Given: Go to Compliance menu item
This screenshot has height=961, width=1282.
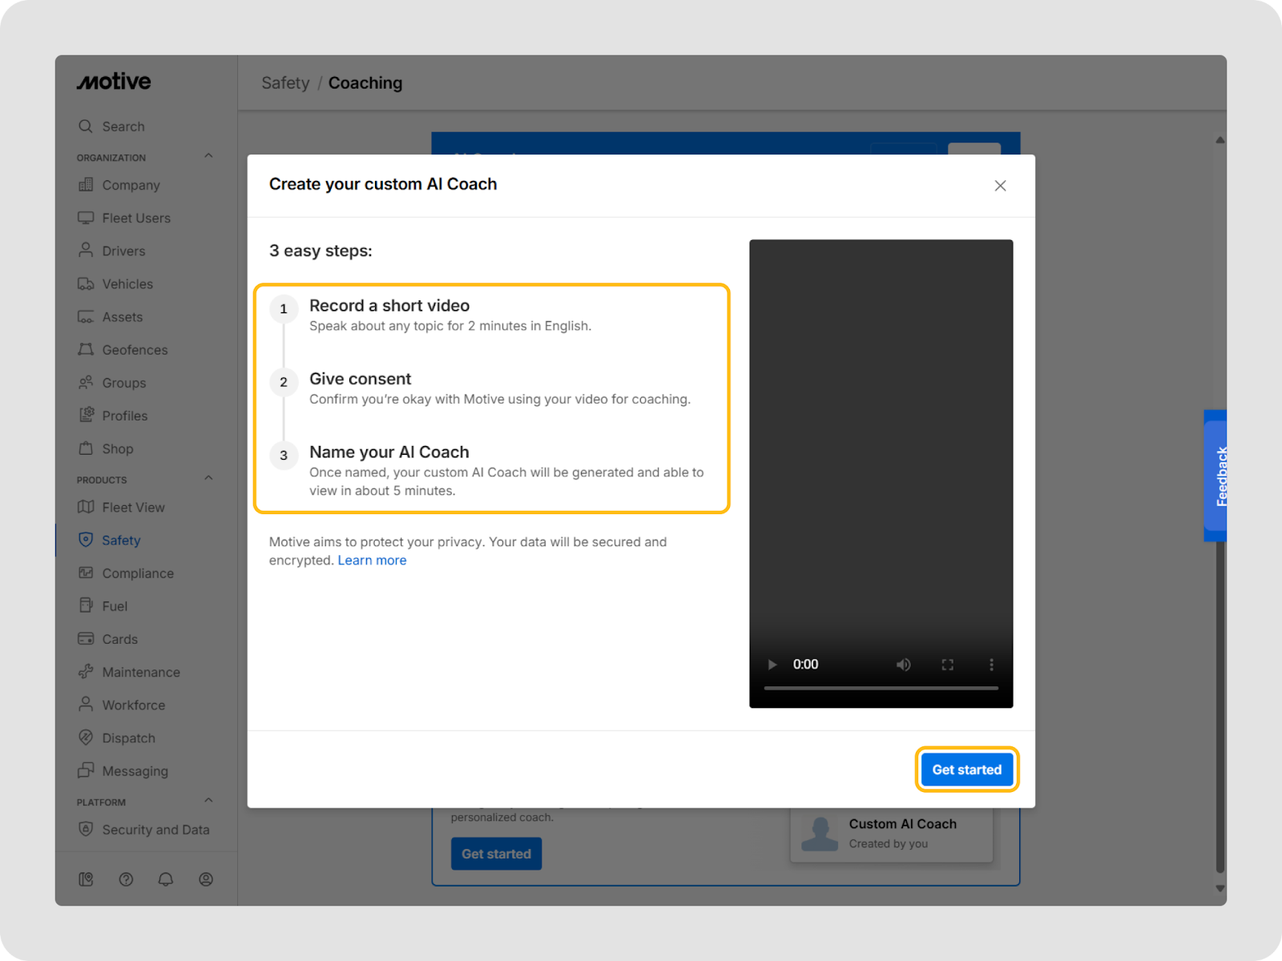Looking at the screenshot, I should tap(138, 573).
